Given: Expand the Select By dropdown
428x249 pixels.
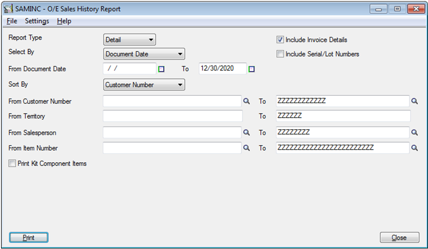Looking at the screenshot, I should pos(144,54).
